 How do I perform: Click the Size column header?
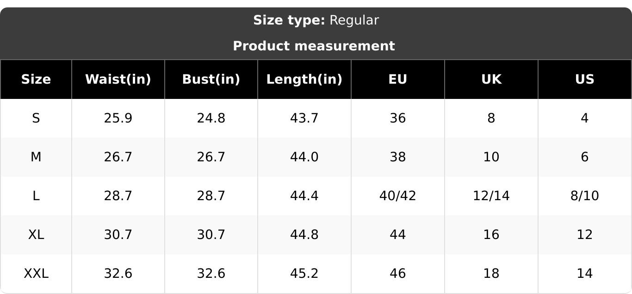pos(36,80)
